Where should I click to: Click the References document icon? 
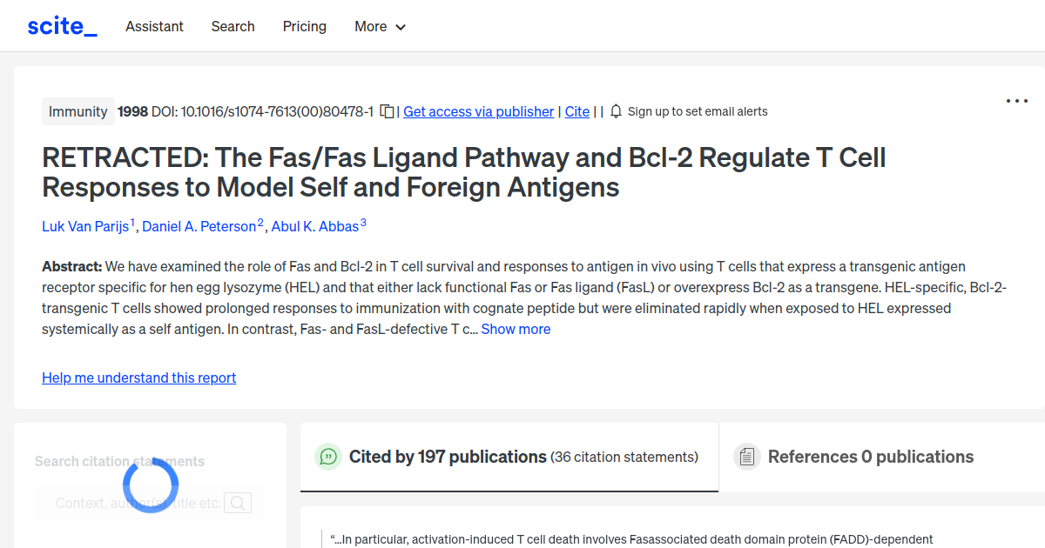tap(746, 456)
